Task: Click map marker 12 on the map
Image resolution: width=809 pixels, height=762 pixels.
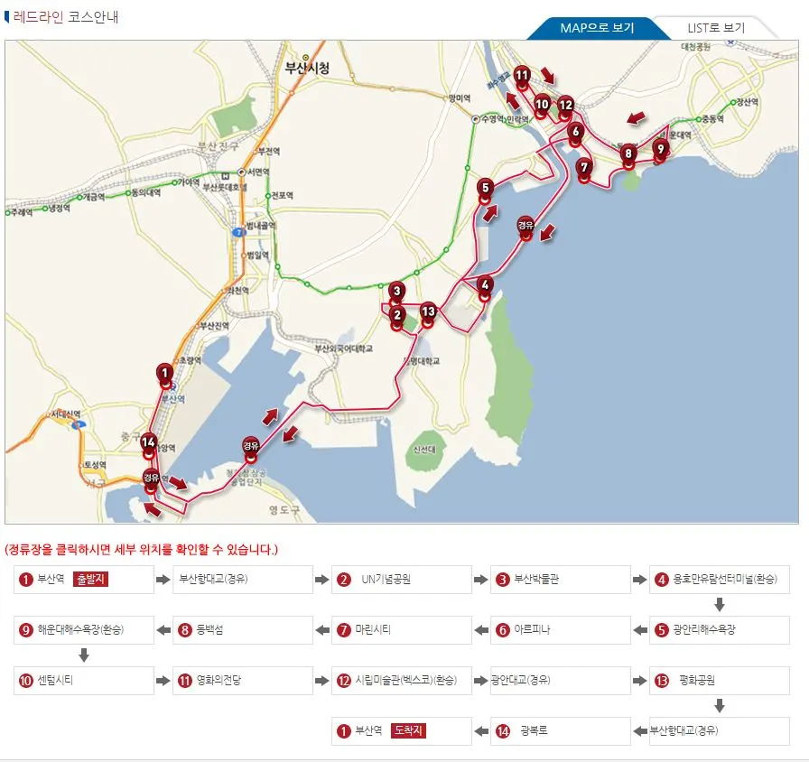Action: 565,107
